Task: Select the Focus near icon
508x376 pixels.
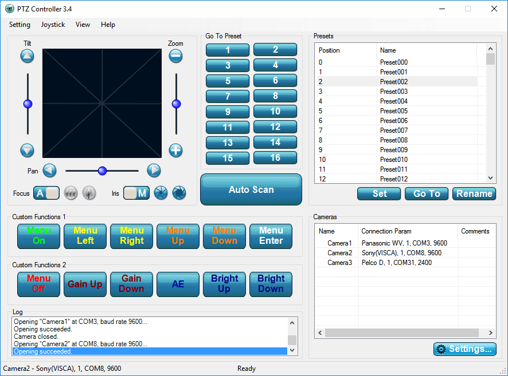Action: (x=89, y=193)
